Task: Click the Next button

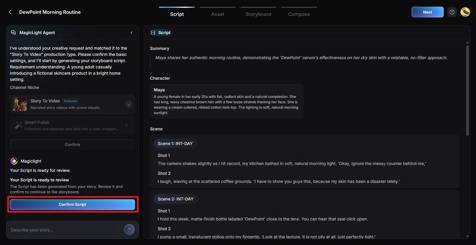Action: click(428, 12)
